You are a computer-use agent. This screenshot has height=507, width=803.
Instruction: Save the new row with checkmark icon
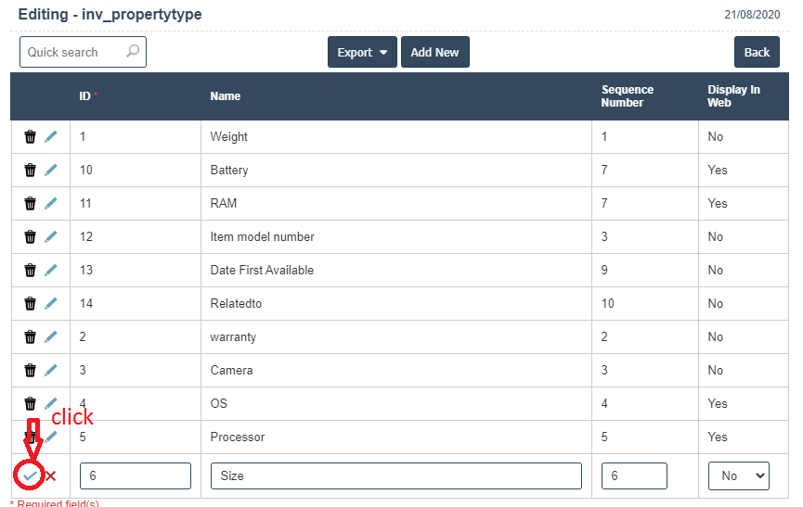tap(30, 475)
